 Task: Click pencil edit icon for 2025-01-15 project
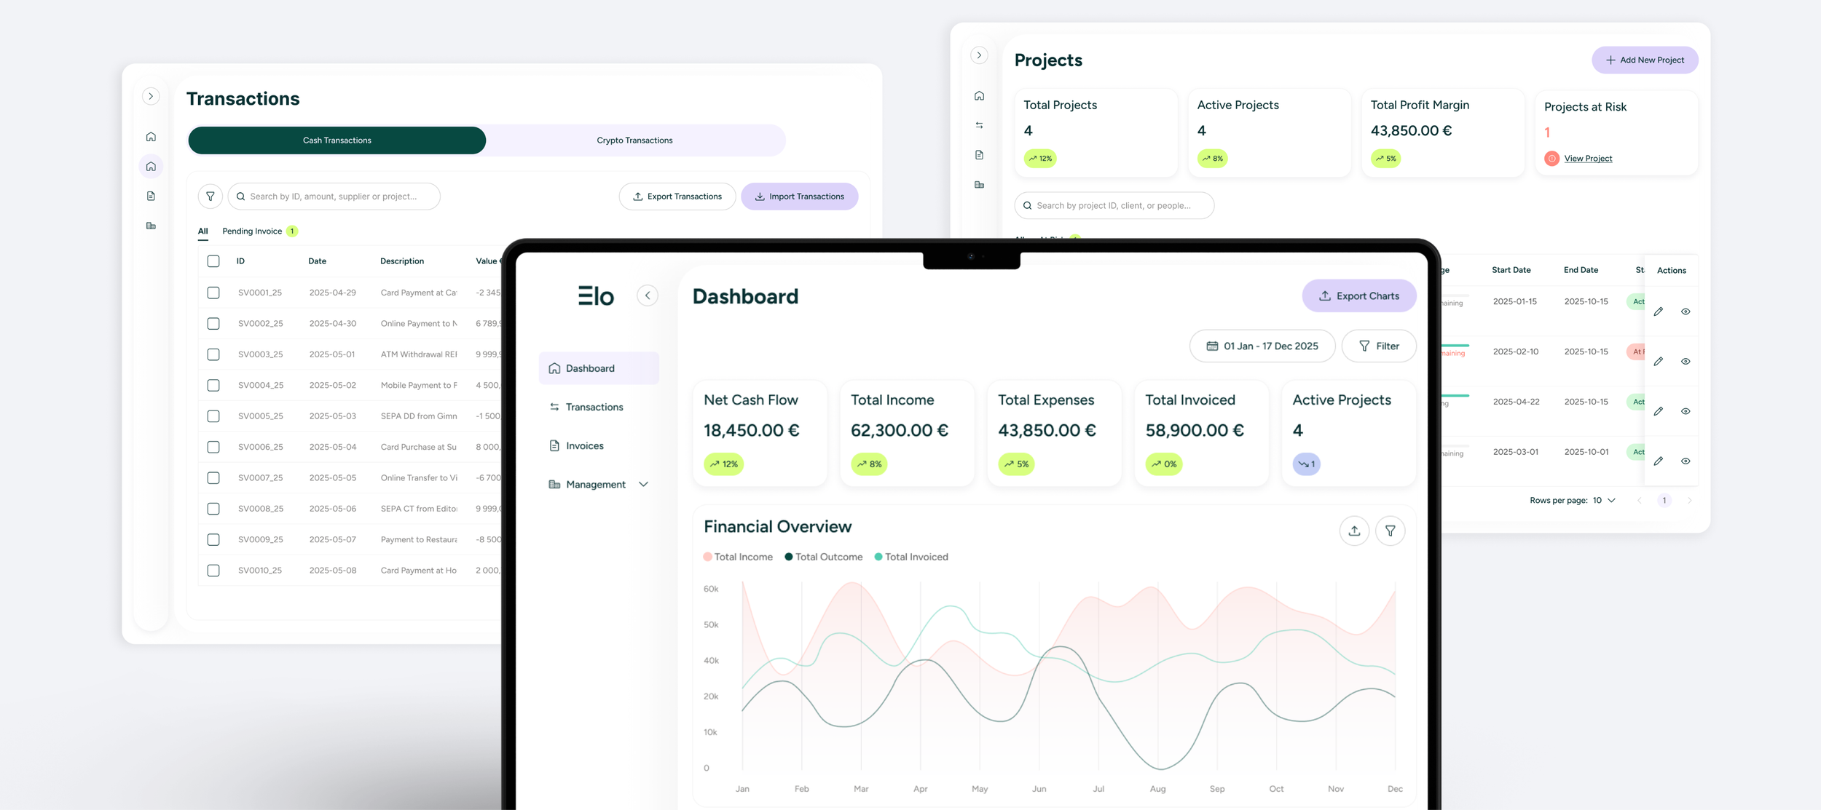point(1658,311)
